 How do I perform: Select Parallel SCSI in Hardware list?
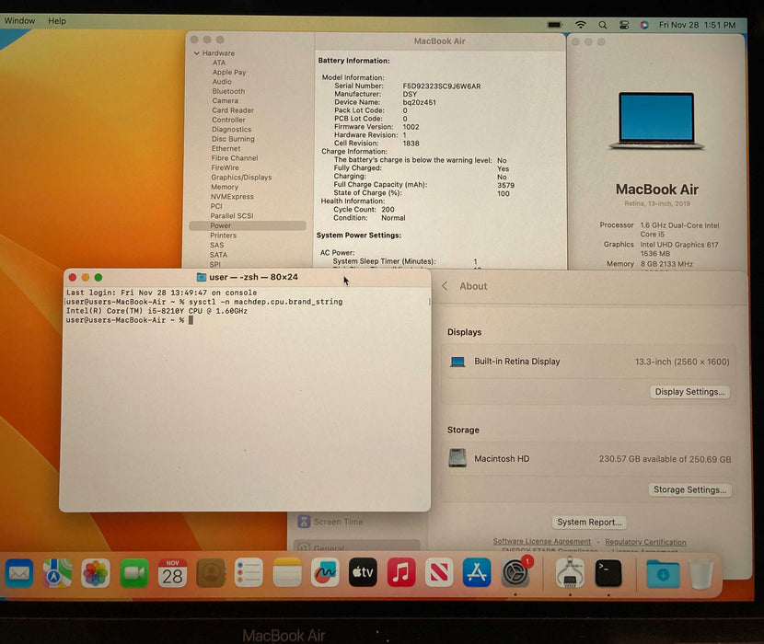(231, 216)
